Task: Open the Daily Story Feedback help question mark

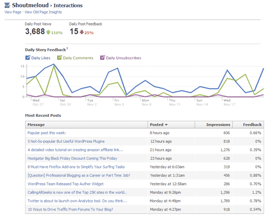Action: click(x=67, y=49)
